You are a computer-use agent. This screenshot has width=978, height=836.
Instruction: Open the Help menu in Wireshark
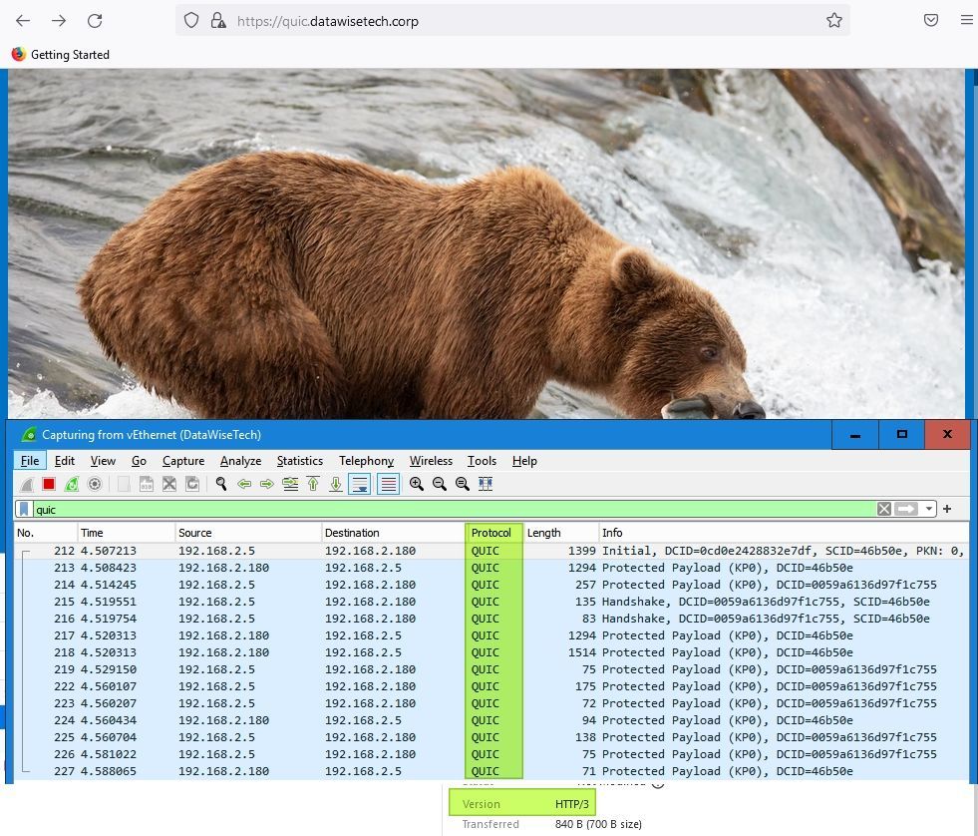point(524,461)
